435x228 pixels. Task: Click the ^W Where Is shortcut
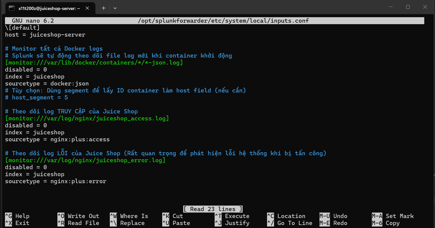click(129, 216)
